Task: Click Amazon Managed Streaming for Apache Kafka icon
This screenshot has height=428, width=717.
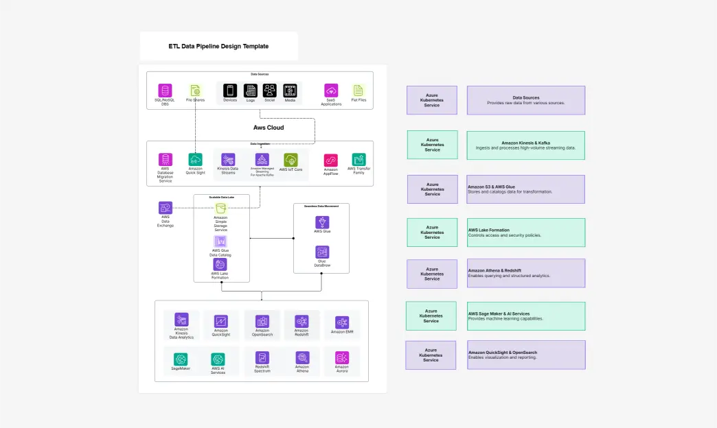Action: pyautogui.click(x=262, y=159)
